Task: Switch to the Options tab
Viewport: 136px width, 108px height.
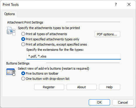Action: pos(10,14)
